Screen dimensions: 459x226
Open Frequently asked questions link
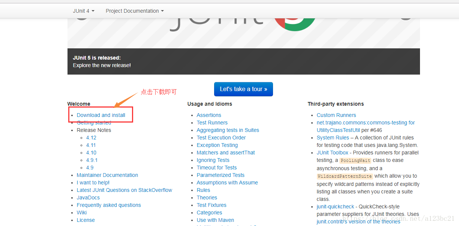(x=109, y=205)
